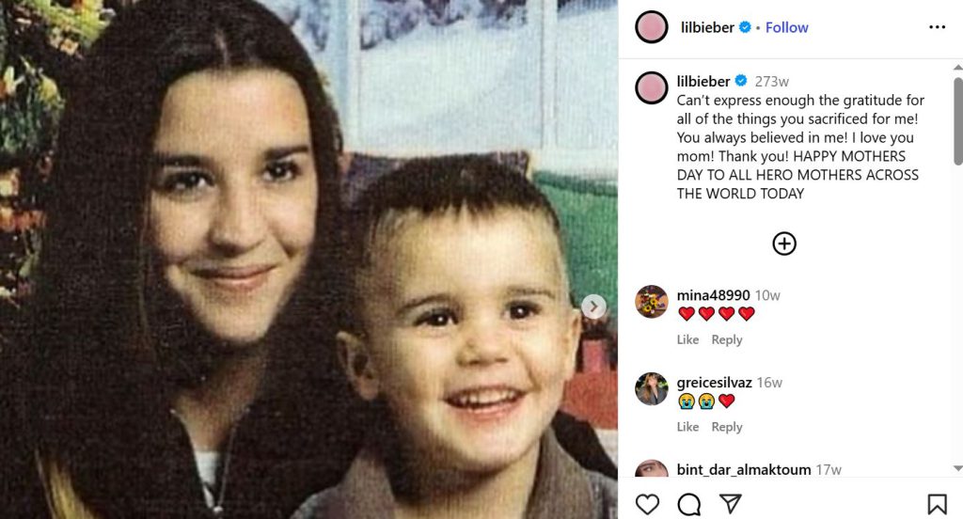This screenshot has width=963, height=519.
Task: Open lilbieber profile picture in header
Action: coord(652,27)
